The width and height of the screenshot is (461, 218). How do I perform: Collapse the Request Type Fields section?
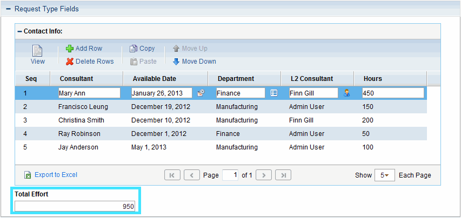click(8, 9)
